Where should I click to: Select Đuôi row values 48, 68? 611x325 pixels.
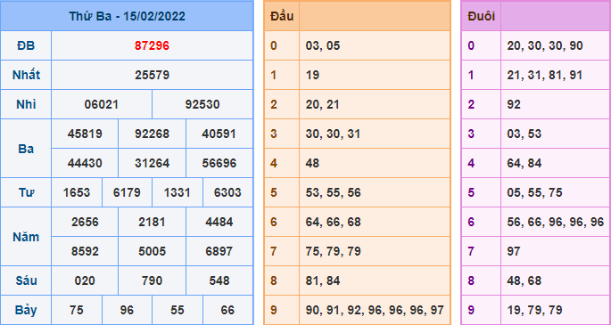coord(524,280)
